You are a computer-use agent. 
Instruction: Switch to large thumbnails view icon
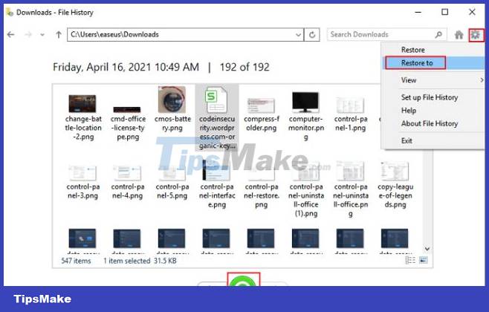[x=423, y=260]
